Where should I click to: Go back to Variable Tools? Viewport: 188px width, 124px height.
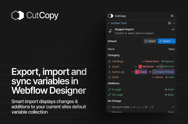click(117, 23)
